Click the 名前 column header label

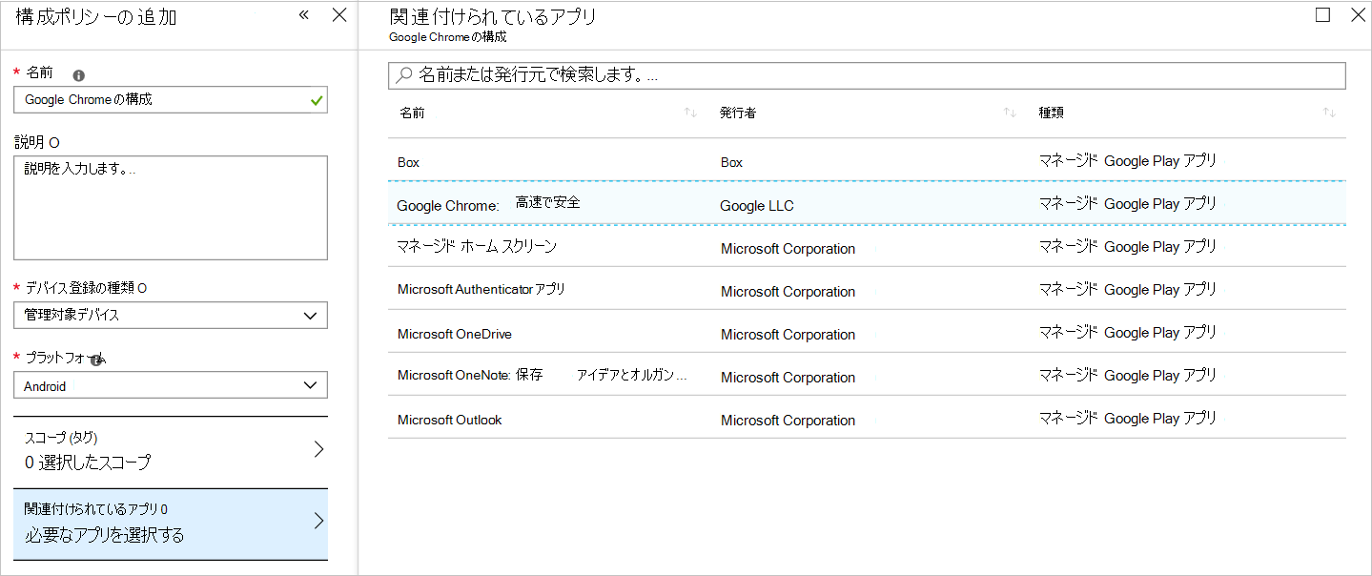[x=412, y=113]
